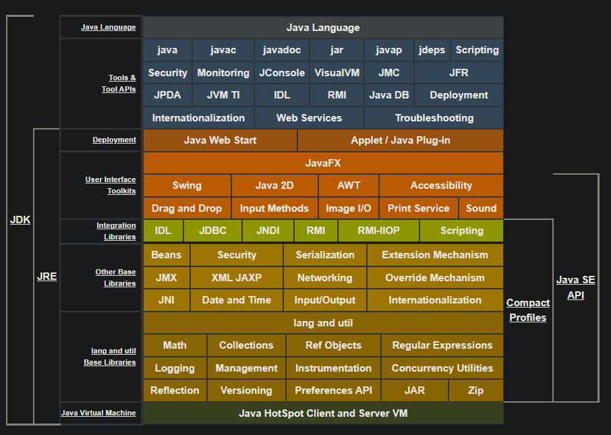Viewport: 611px width, 435px height.
Task: Open Java HotSpot Client and Server VM
Action: click(x=324, y=413)
